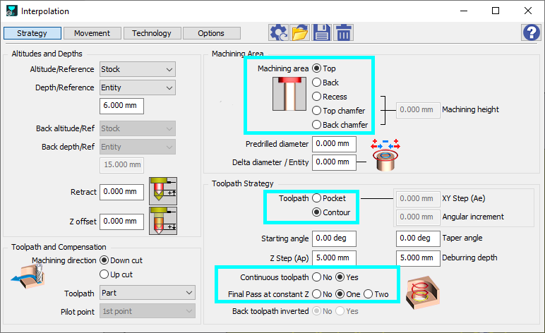Select Up cut machining direction

105,274
